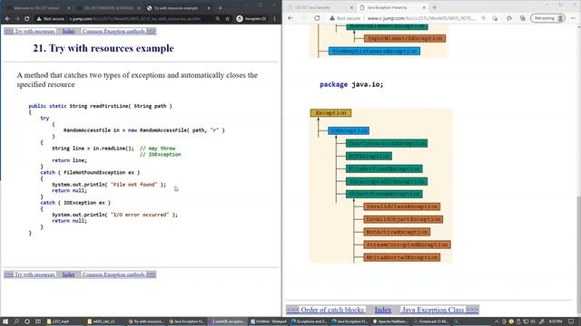Screen dimensions: 581x326
Task: Open 'Apache NetBeans' taskbar item
Action: [x=389, y=321]
